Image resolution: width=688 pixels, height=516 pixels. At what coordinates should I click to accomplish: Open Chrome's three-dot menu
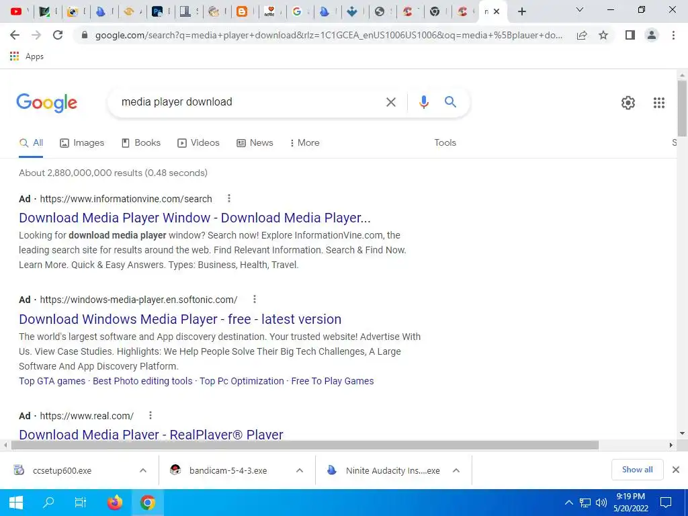click(x=673, y=35)
